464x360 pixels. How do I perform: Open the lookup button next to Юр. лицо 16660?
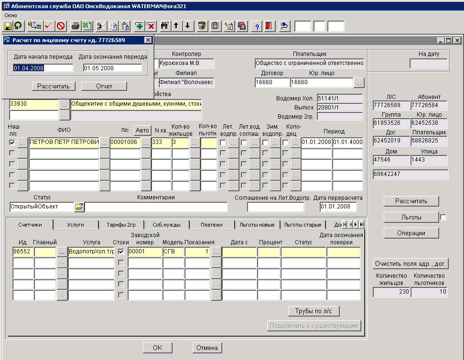click(x=359, y=83)
